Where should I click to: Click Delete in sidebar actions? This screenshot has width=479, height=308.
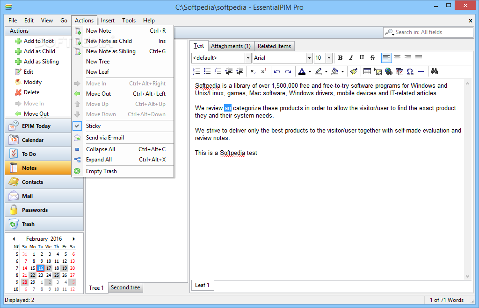click(x=28, y=92)
